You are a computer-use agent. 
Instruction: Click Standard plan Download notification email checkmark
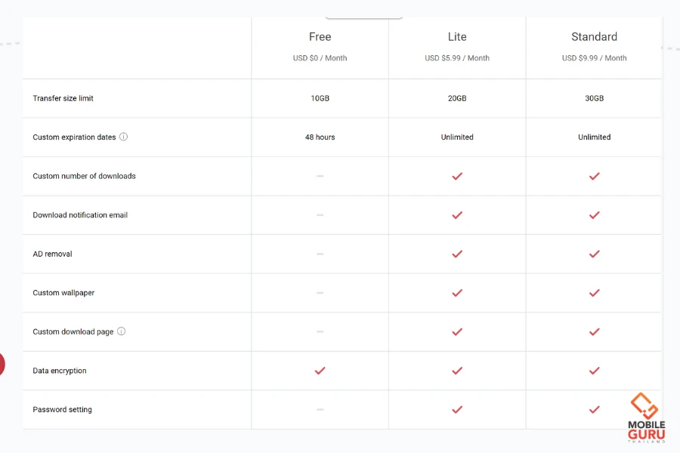[x=595, y=215]
